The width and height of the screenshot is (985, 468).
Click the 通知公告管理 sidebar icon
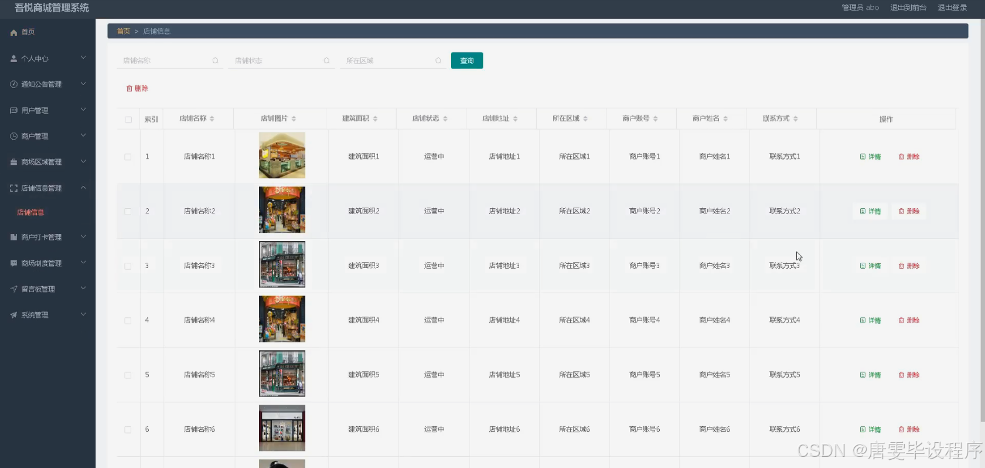[x=13, y=84]
